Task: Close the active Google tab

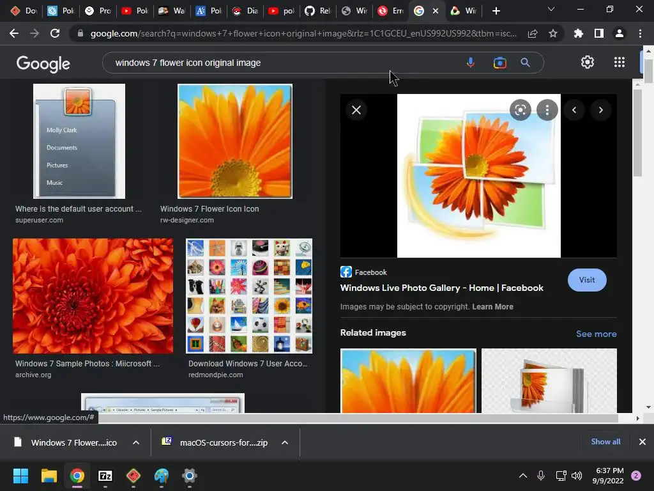Action: [436, 11]
